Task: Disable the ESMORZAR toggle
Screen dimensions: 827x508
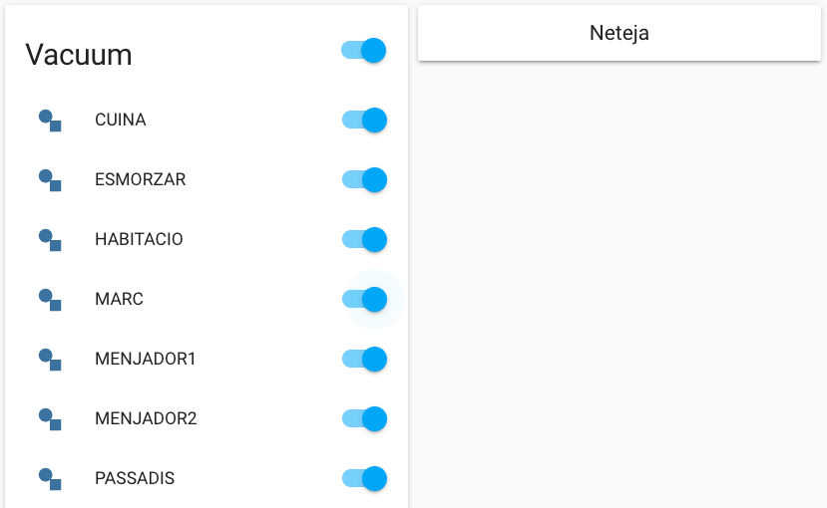Action: [x=364, y=180]
